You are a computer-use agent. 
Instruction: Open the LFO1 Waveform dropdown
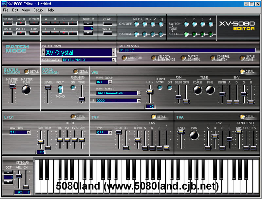28,132
